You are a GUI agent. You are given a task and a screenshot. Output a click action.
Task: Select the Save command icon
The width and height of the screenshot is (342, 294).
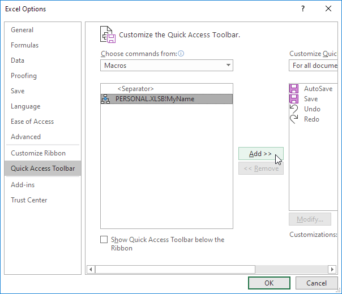(x=294, y=99)
